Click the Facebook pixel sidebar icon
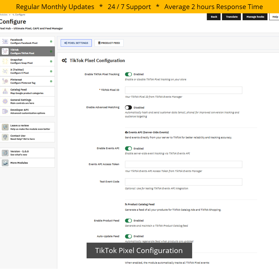 5,42
